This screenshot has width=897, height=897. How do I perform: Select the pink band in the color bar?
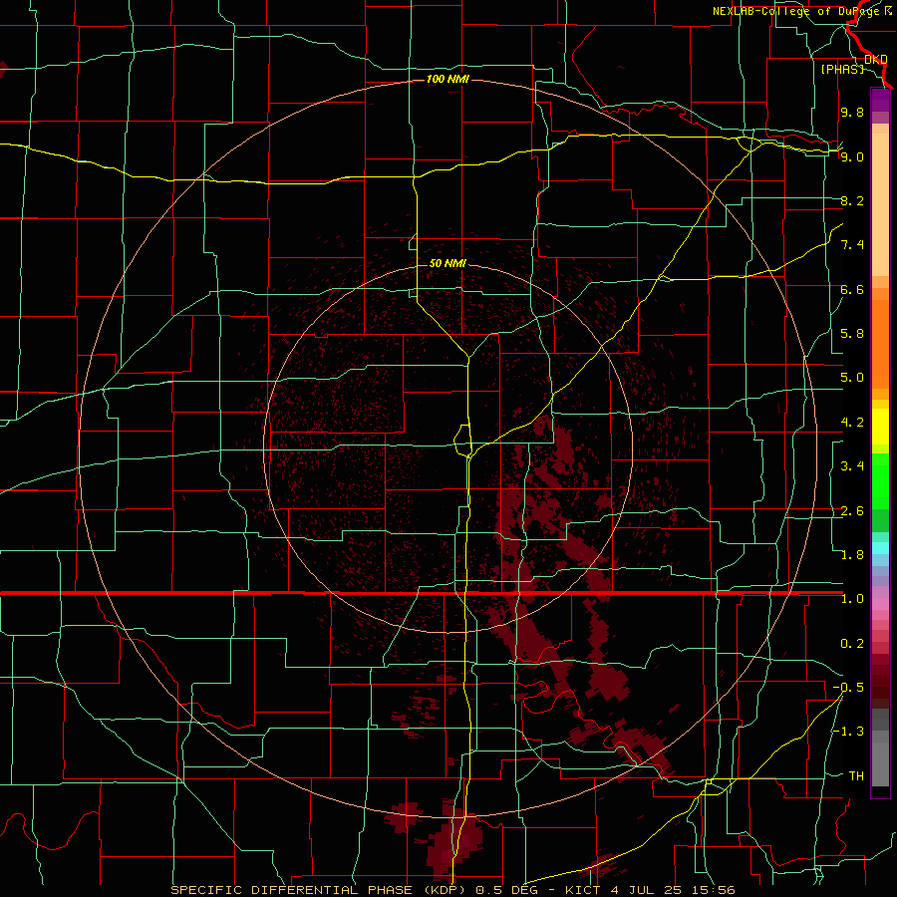point(880,604)
